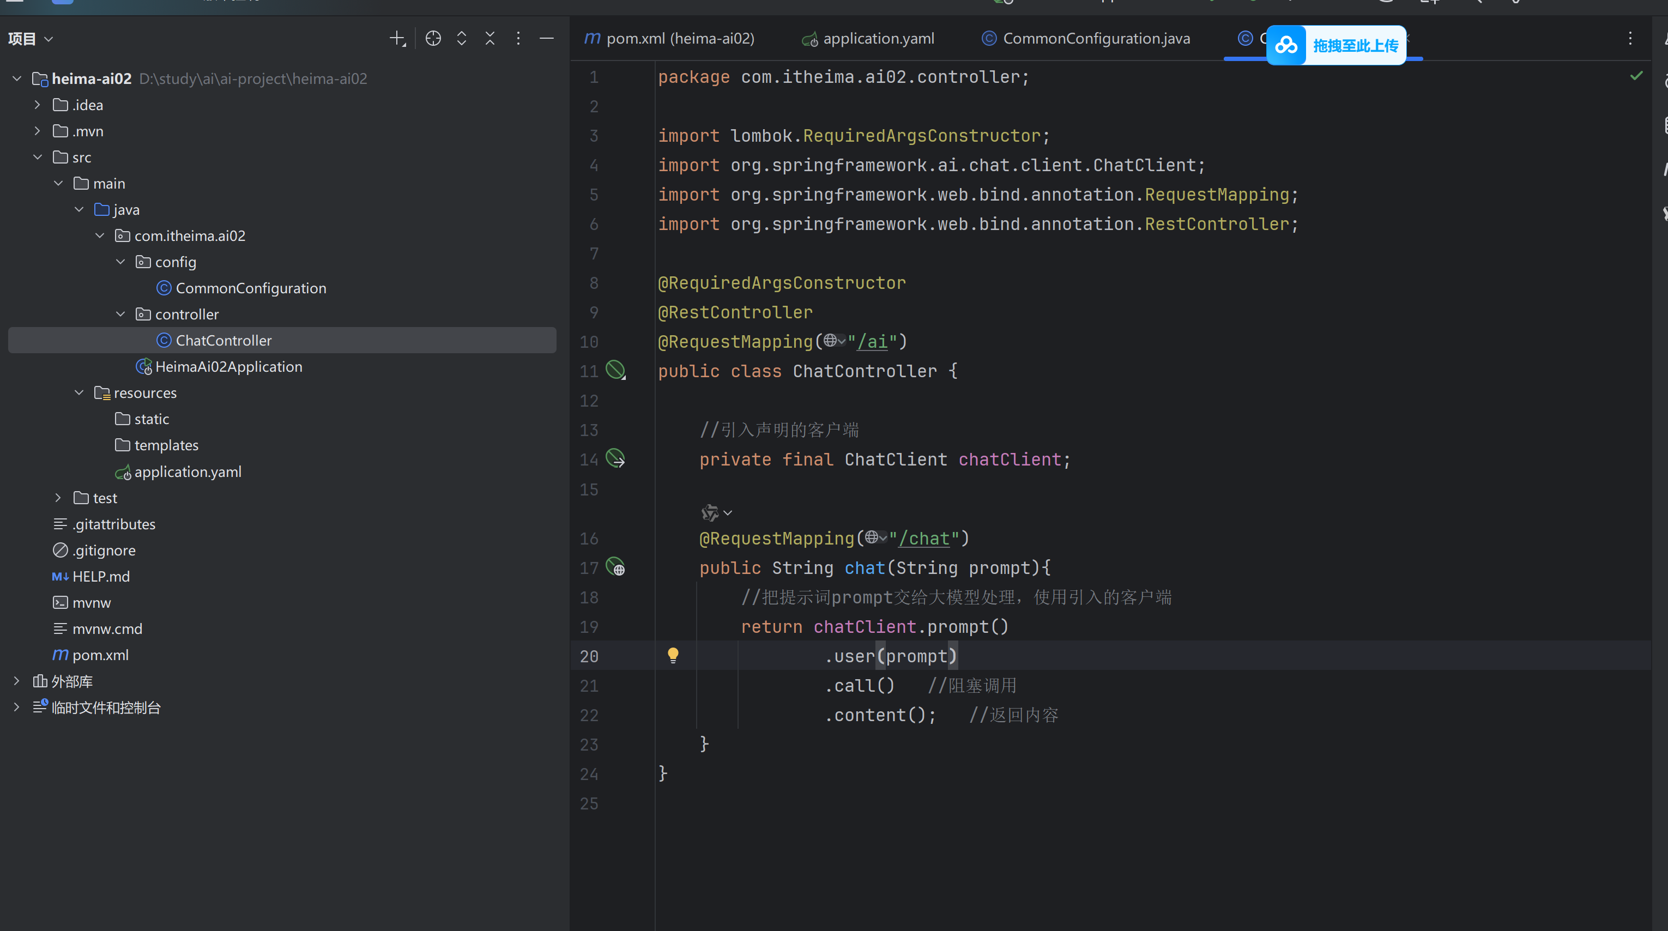Open the editor tabs overflow menu
The width and height of the screenshot is (1668, 931).
point(1630,39)
